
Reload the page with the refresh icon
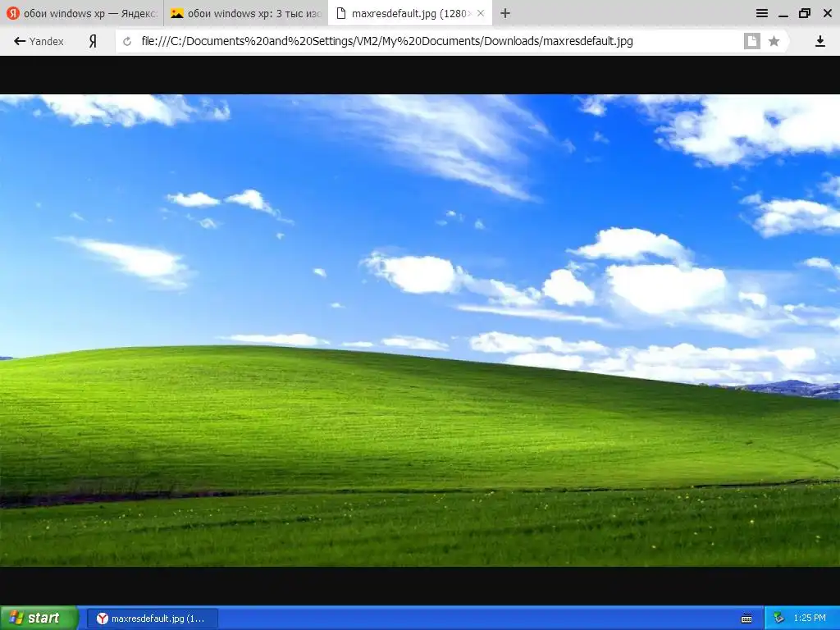point(127,41)
